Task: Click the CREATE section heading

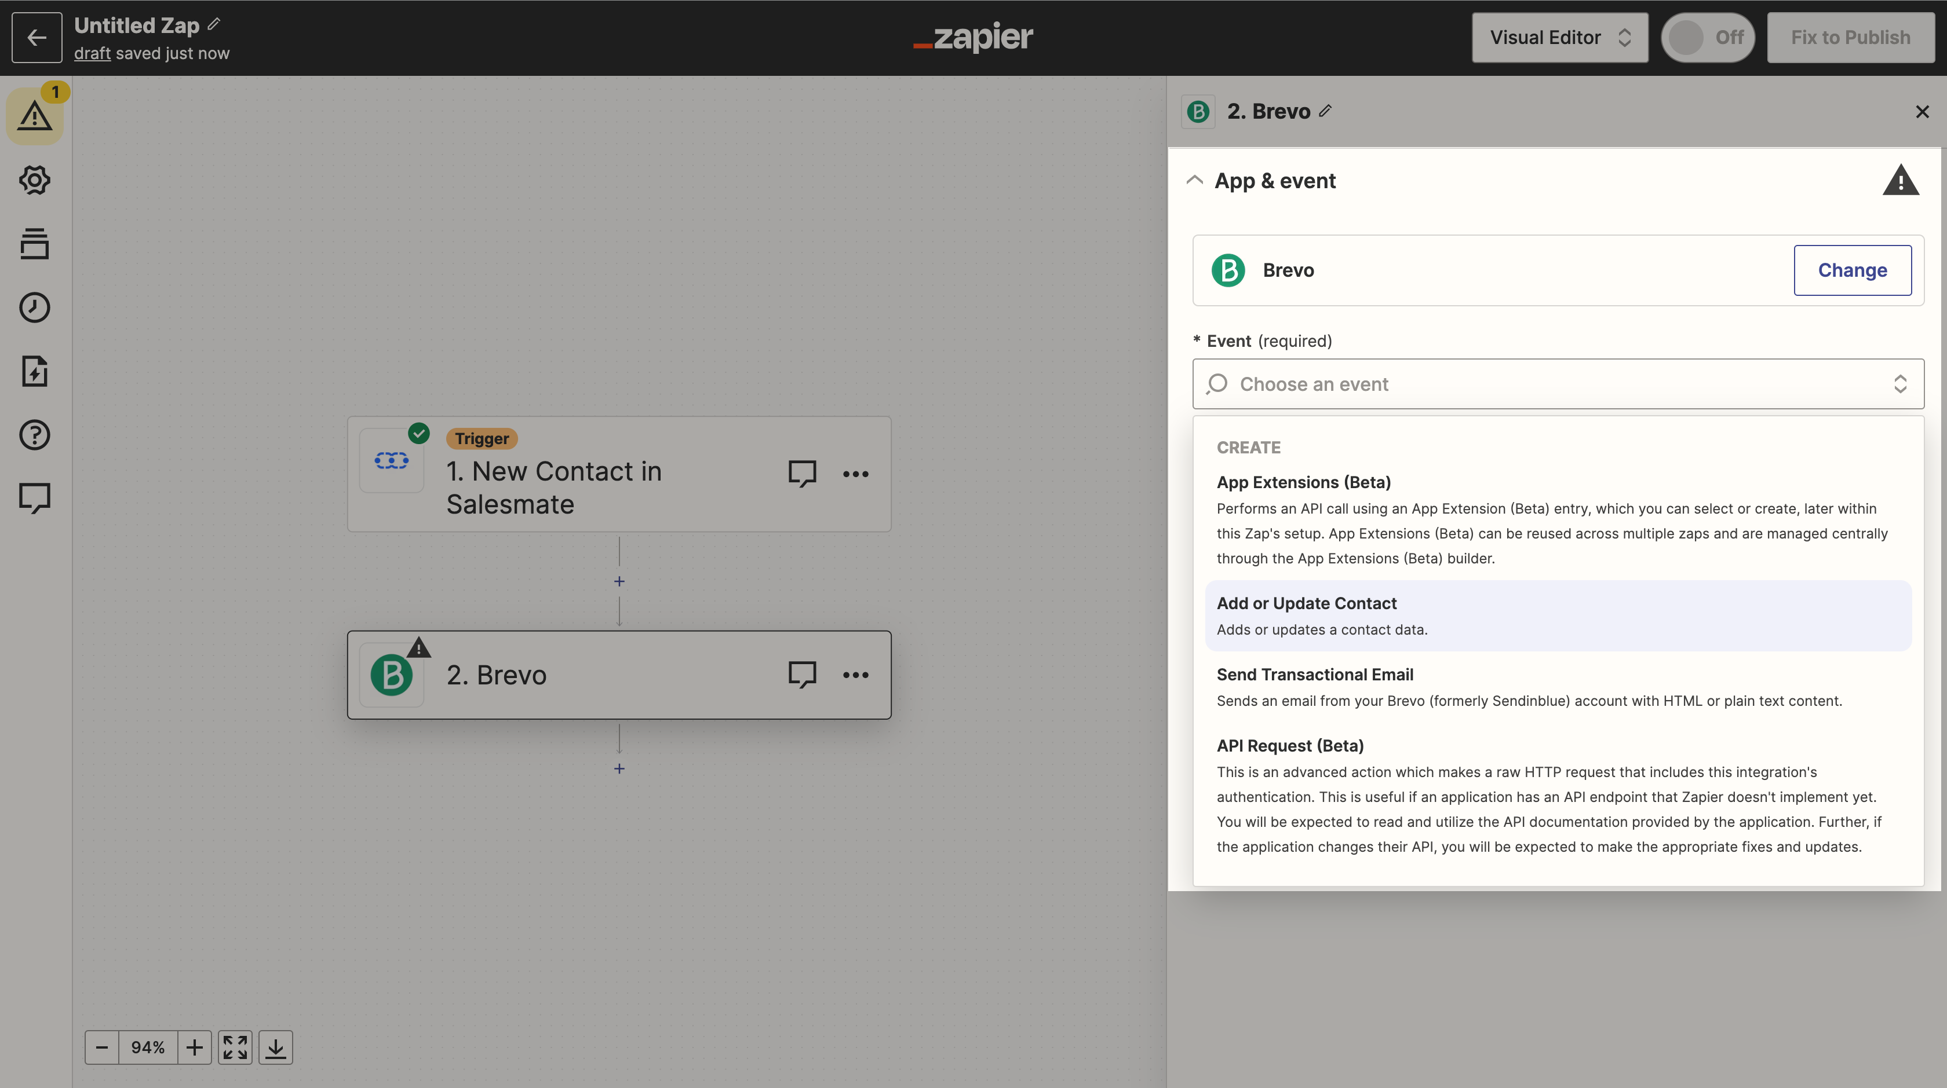Action: (x=1249, y=448)
